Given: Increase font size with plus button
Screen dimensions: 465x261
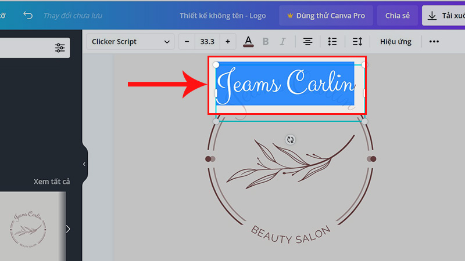Looking at the screenshot, I should pyautogui.click(x=227, y=42).
